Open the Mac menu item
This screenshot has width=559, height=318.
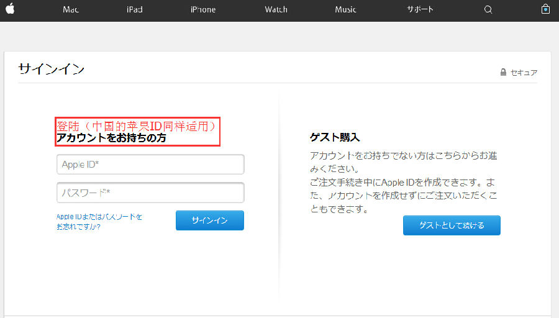click(x=71, y=9)
